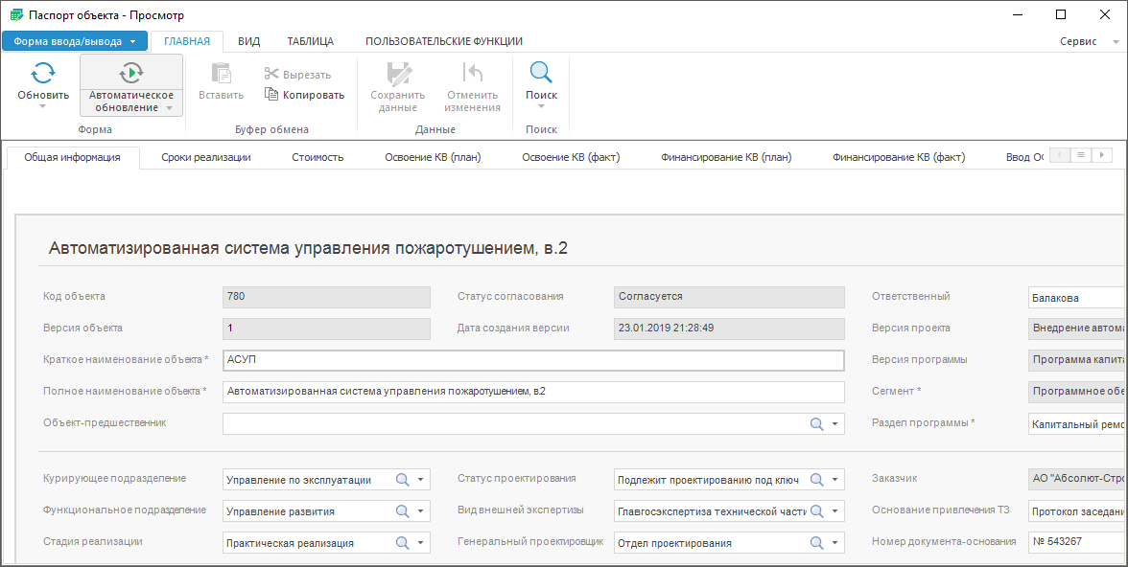Open the Поиск magnifier tool
The width and height of the screenshot is (1128, 567).
[541, 73]
